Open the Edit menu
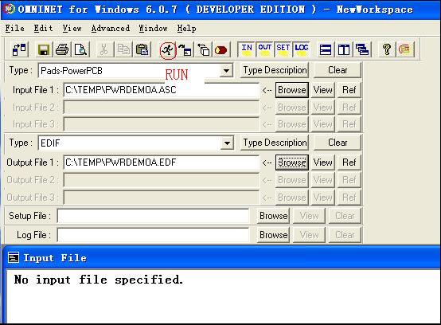 point(43,28)
